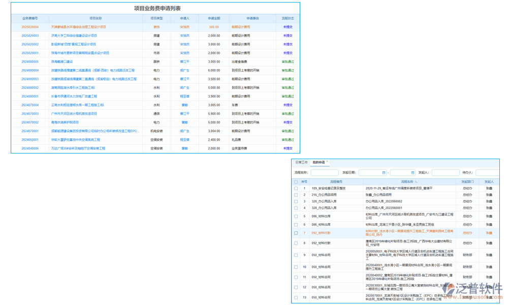Tick checkbox for row 1 安全检查记录及整改
This screenshot has height=305, width=508.
pyautogui.click(x=296, y=188)
